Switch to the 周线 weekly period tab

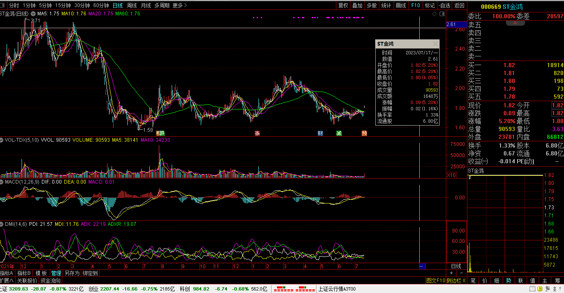[x=132, y=5]
